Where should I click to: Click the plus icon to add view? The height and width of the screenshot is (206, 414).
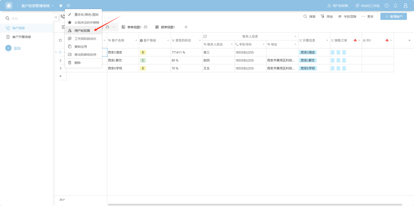pos(186,27)
